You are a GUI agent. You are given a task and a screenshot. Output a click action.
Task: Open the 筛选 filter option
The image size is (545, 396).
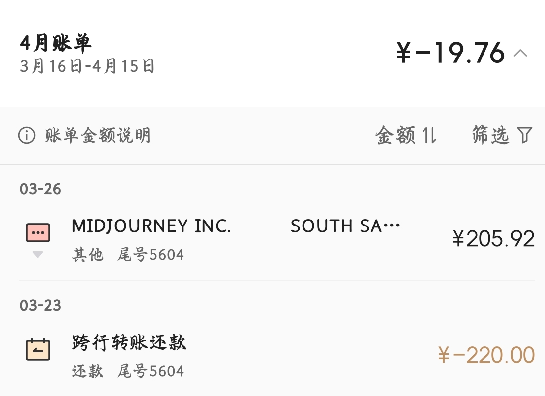490,135
